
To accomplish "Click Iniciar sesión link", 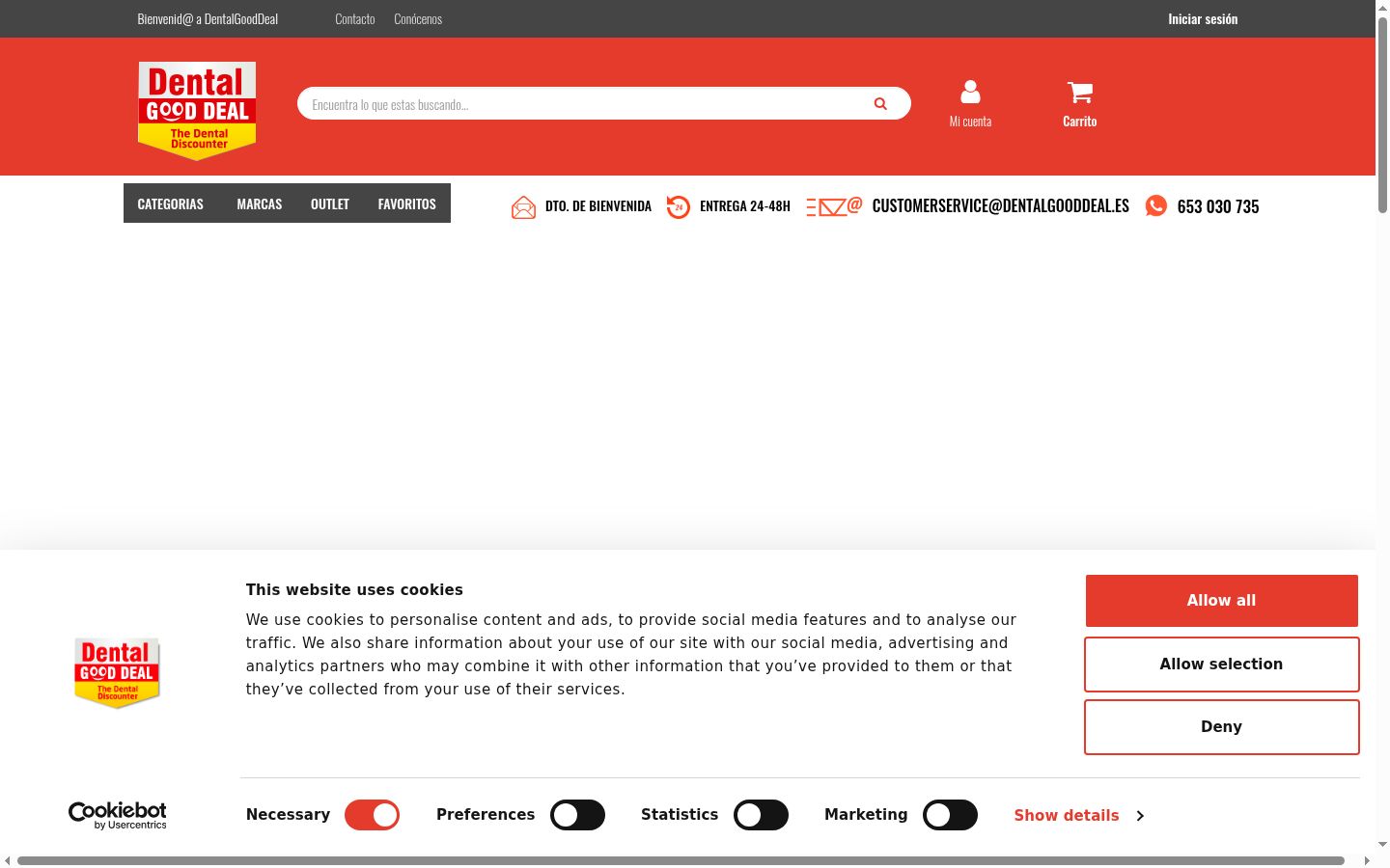I will 1203,19.
